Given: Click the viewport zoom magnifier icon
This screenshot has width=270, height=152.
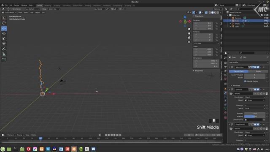Looking at the screenshot, I should [189, 29].
